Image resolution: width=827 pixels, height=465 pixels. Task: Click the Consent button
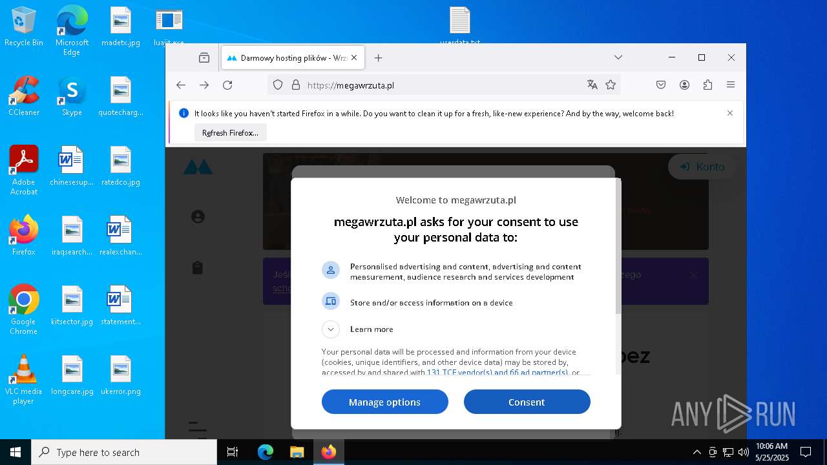[x=527, y=402]
